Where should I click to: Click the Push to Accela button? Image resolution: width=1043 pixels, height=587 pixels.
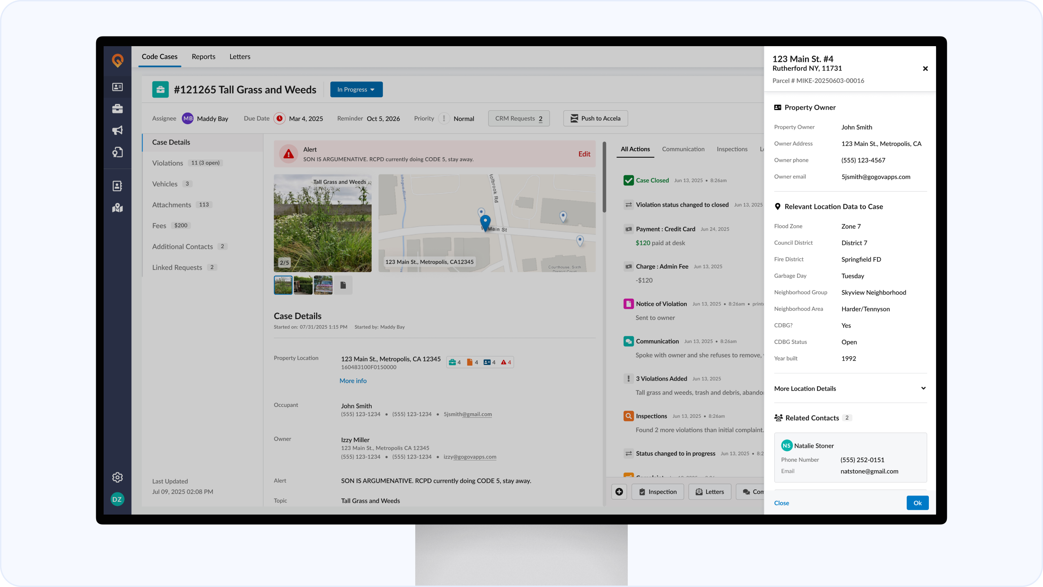click(595, 118)
